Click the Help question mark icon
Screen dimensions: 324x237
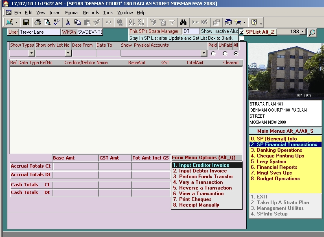(254, 22)
